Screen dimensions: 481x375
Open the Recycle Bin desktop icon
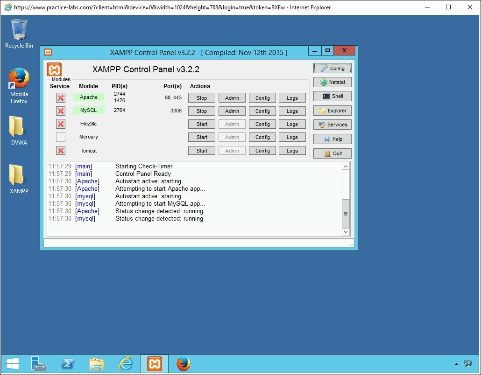tap(19, 34)
